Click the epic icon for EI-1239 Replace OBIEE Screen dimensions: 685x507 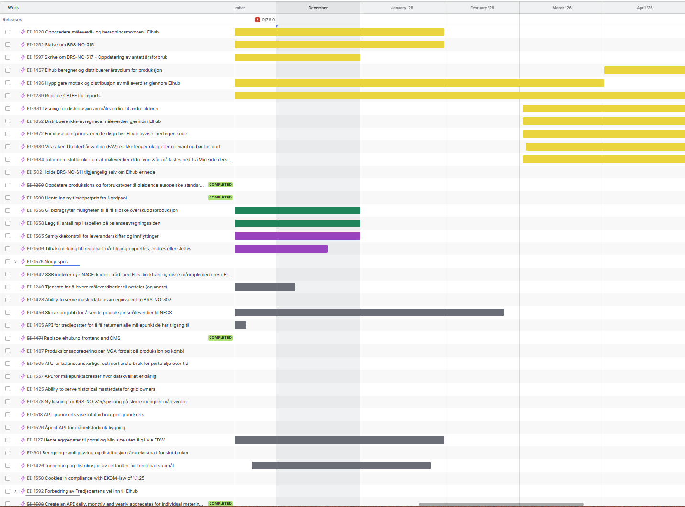[23, 96]
